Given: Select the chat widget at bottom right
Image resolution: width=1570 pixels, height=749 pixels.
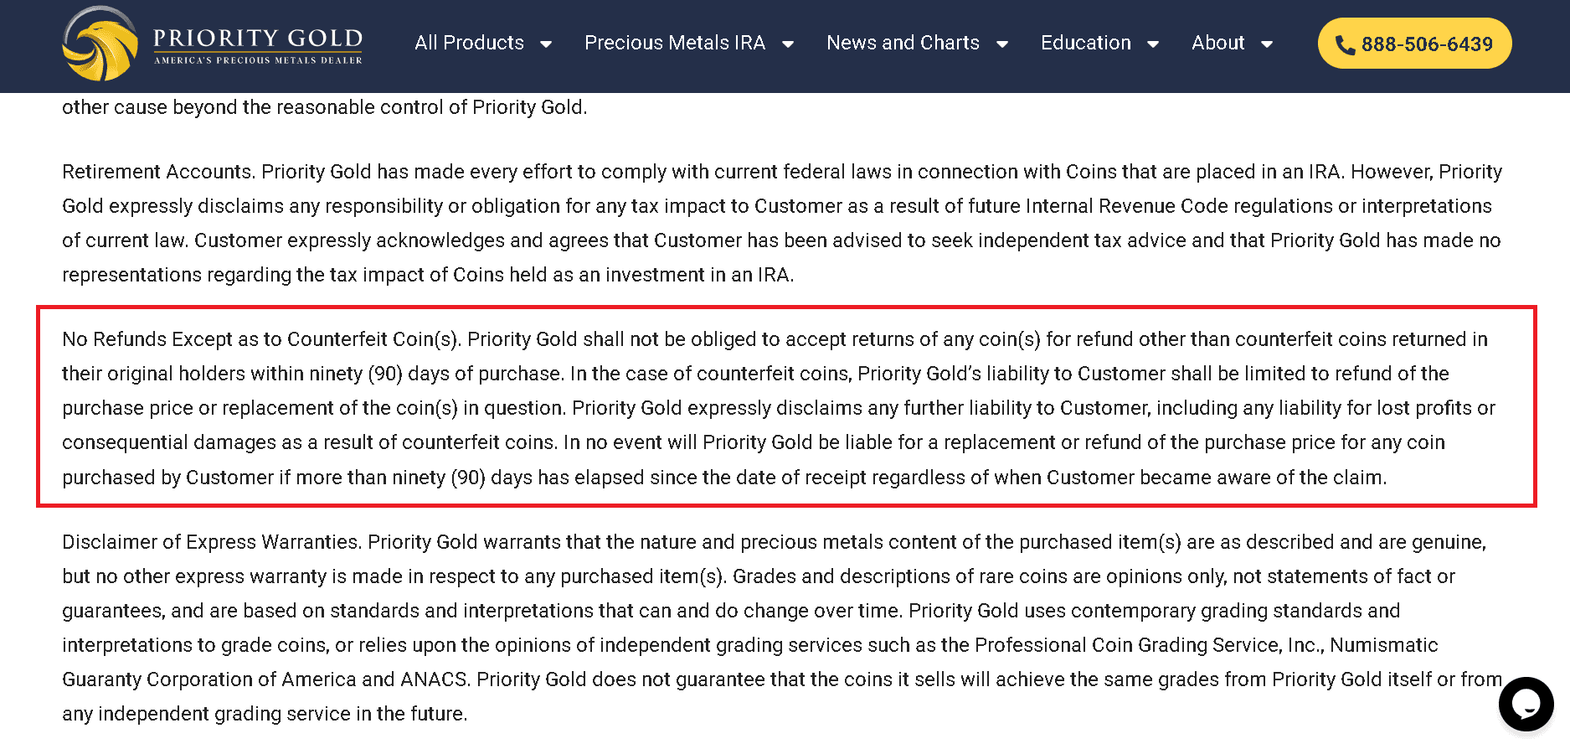Looking at the screenshot, I should coord(1526,705).
